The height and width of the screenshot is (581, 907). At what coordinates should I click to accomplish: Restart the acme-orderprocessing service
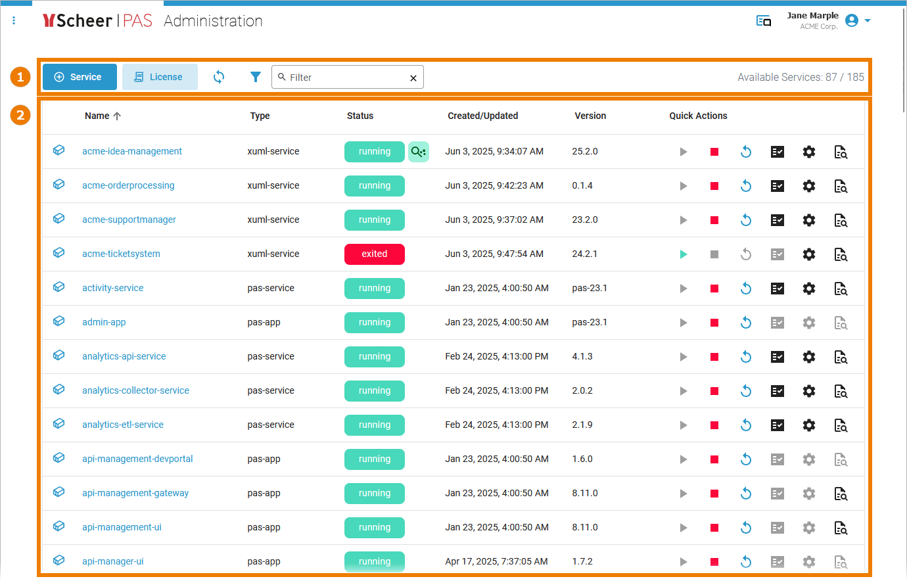pyautogui.click(x=746, y=186)
